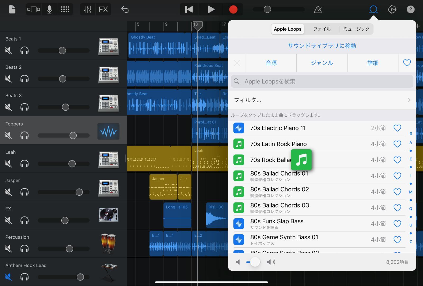Open the mixer track controls icon

coord(88,10)
